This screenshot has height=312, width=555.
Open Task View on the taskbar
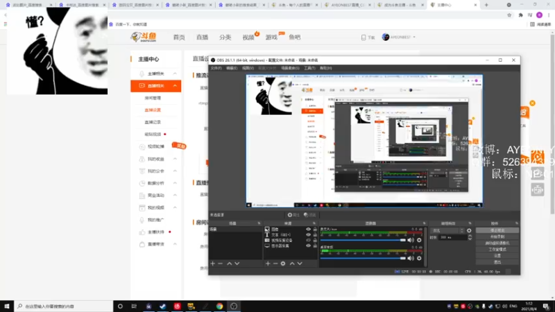134,306
